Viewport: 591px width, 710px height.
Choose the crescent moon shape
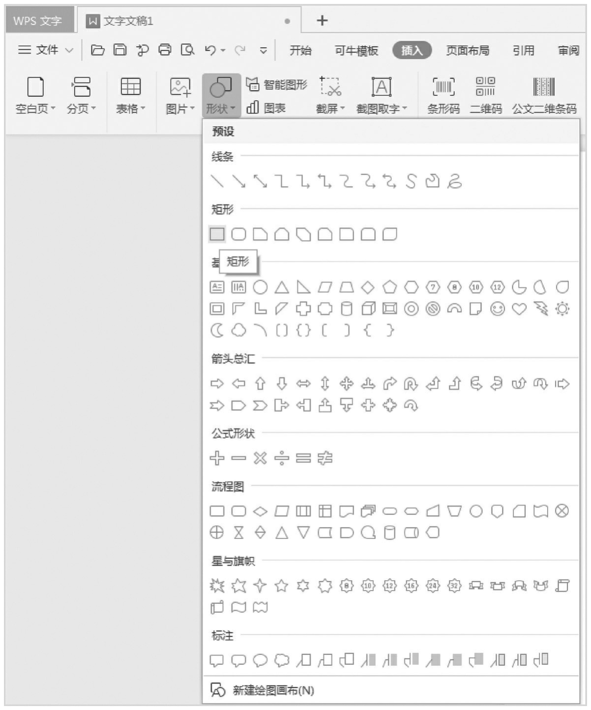(x=217, y=330)
